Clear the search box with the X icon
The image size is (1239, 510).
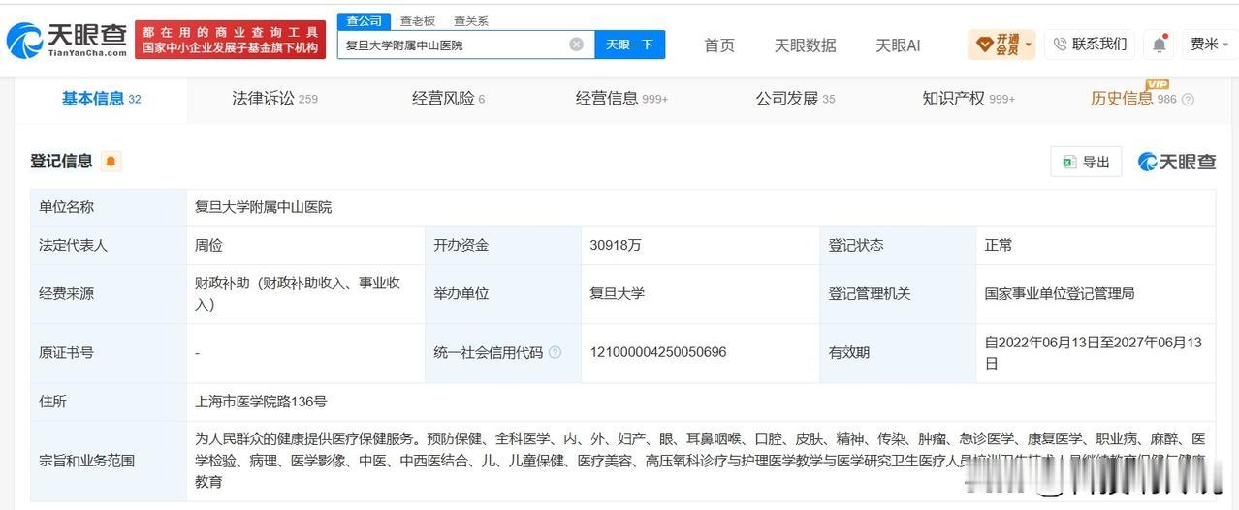[576, 45]
